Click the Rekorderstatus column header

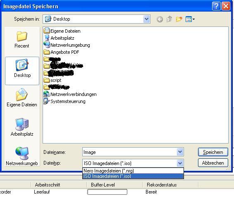170,185
